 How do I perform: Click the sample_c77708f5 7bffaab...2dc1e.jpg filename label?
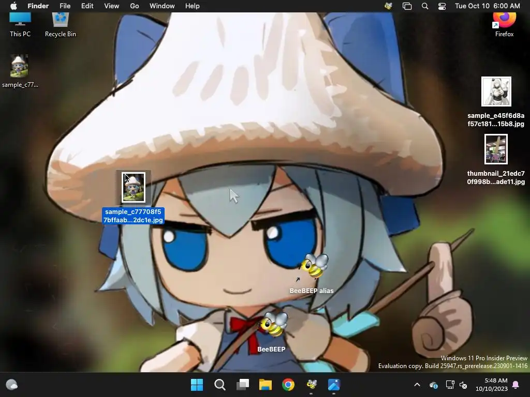(x=133, y=216)
